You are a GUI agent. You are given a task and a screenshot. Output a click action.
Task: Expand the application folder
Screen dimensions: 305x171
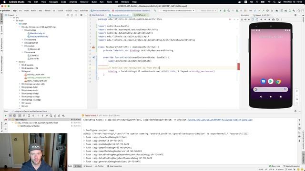point(22,43)
